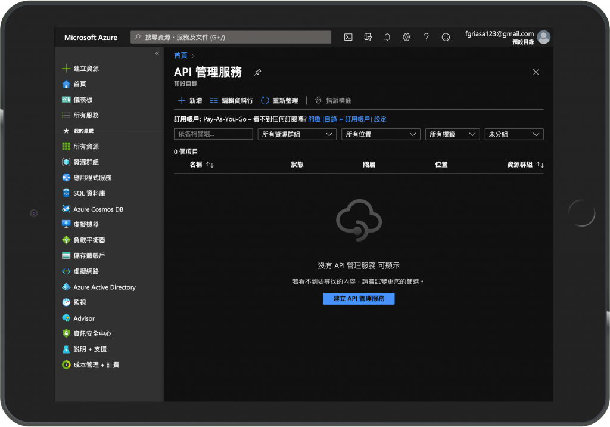The height and width of the screenshot is (427, 610).
Task: Open notifications bell icon
Action: (x=387, y=37)
